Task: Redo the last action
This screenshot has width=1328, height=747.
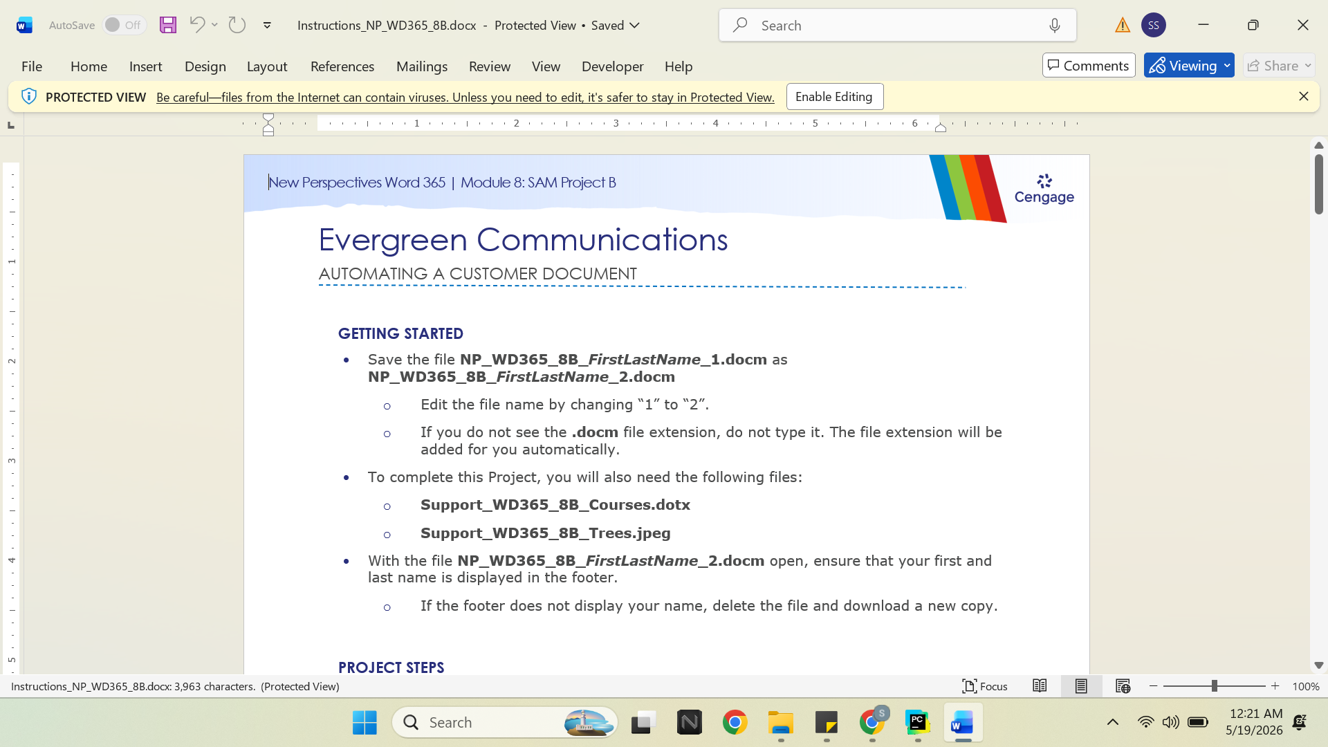Action: click(x=237, y=25)
